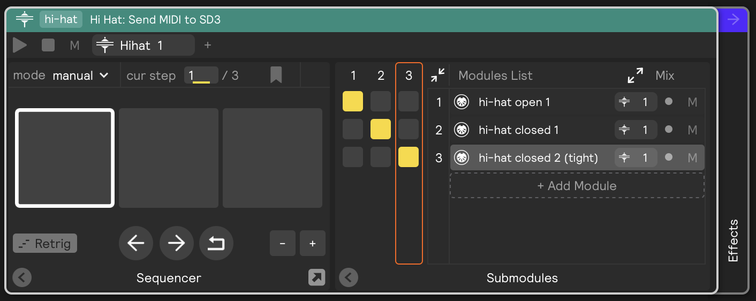Step sequencer forward with right arrow button
756x301 pixels.
[176, 244]
